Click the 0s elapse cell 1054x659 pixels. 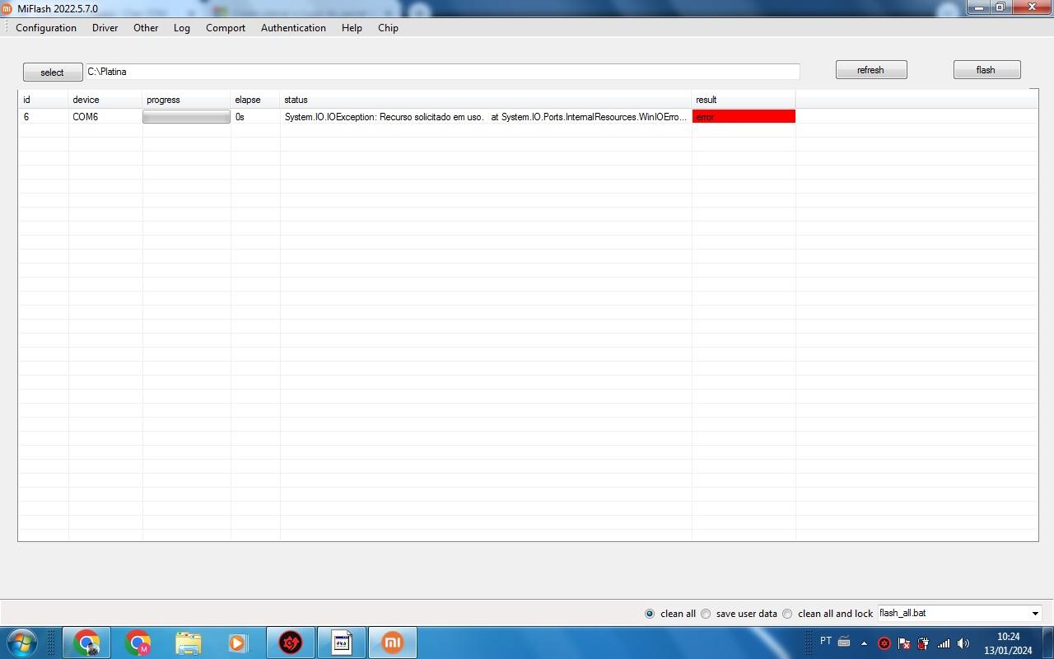coord(255,117)
